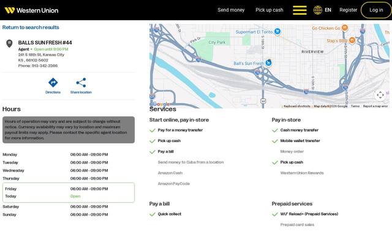Click the Supermart El Torito map marker
Viewport: 392px width, 245px height.
pyautogui.click(x=277, y=31)
